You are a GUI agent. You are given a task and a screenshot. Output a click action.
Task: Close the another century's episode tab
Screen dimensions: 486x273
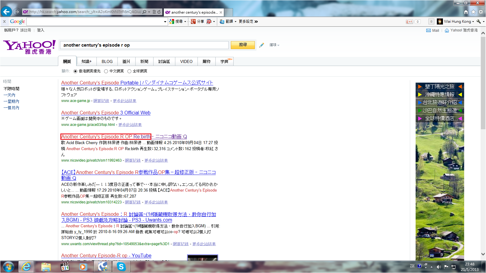[x=221, y=12]
